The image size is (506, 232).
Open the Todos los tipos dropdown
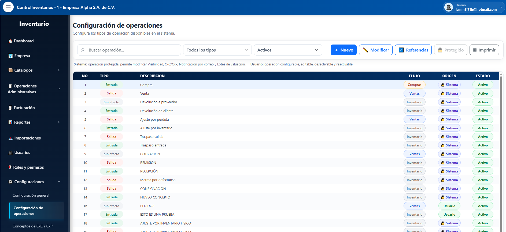tap(217, 50)
